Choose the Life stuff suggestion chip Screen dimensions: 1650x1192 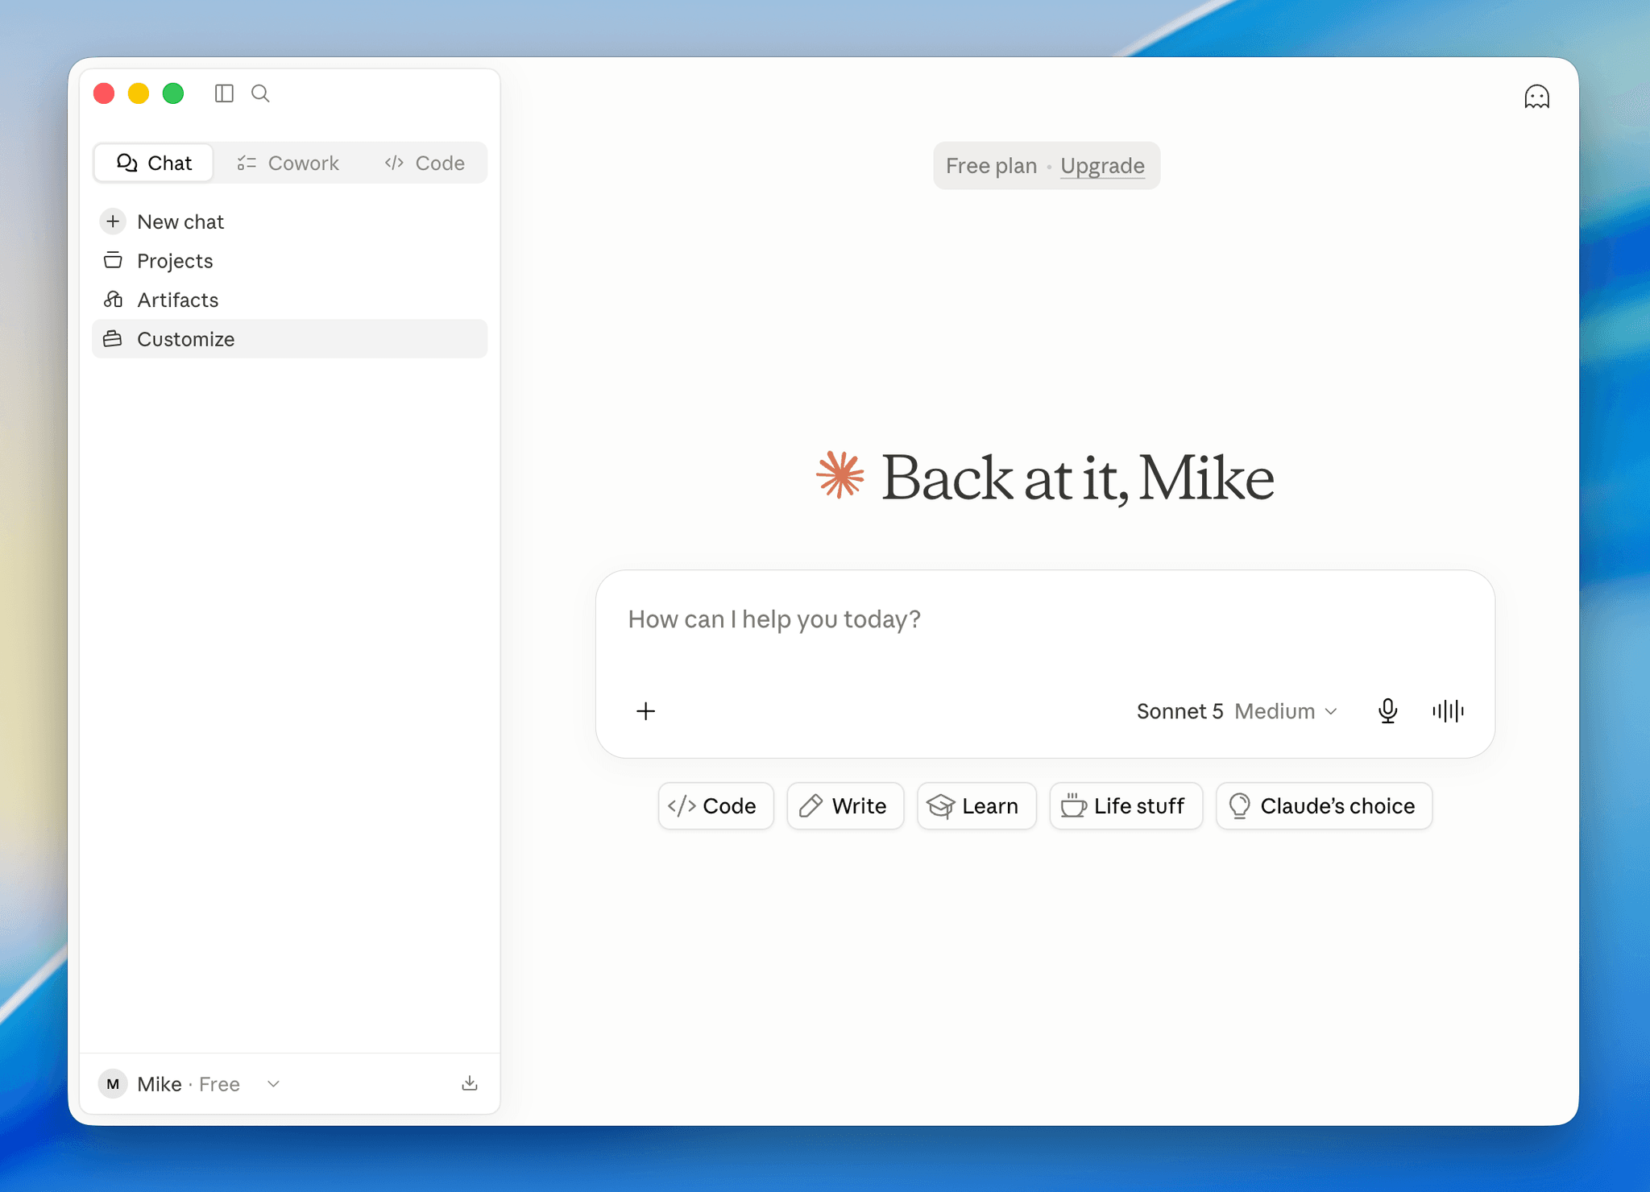pos(1126,805)
